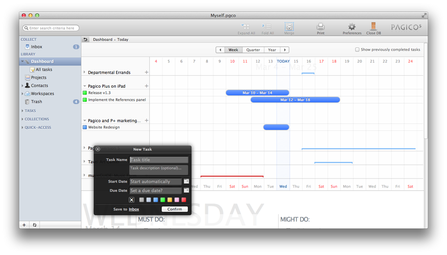Image resolution: width=447 pixels, height=255 pixels.
Task: Open Start Date calendar picker icon
Action: click(x=186, y=181)
